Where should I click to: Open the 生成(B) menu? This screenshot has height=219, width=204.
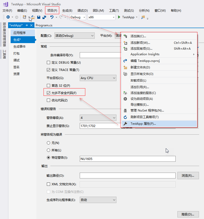point(67,10)
